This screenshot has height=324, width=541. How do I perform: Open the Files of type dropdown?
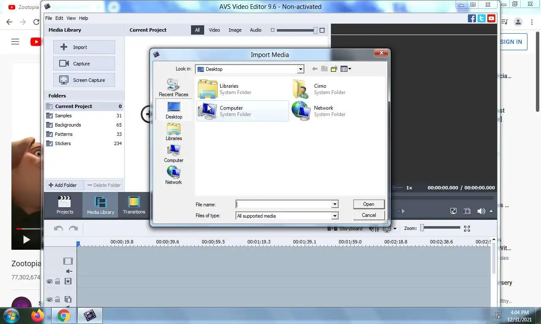pyautogui.click(x=335, y=216)
